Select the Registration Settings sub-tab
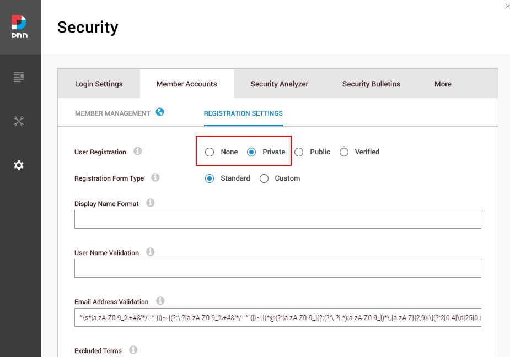Viewport: 510px width, 357px height. click(243, 113)
